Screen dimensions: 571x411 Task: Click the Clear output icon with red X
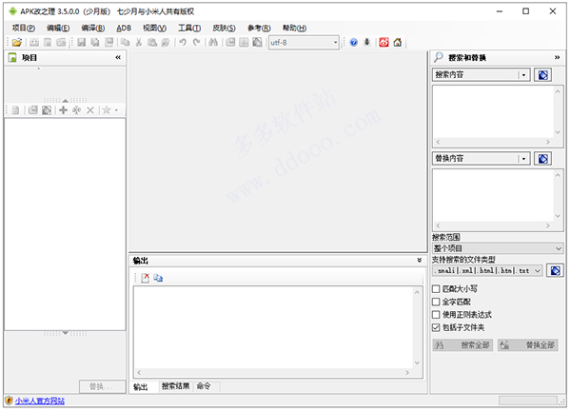tap(146, 279)
